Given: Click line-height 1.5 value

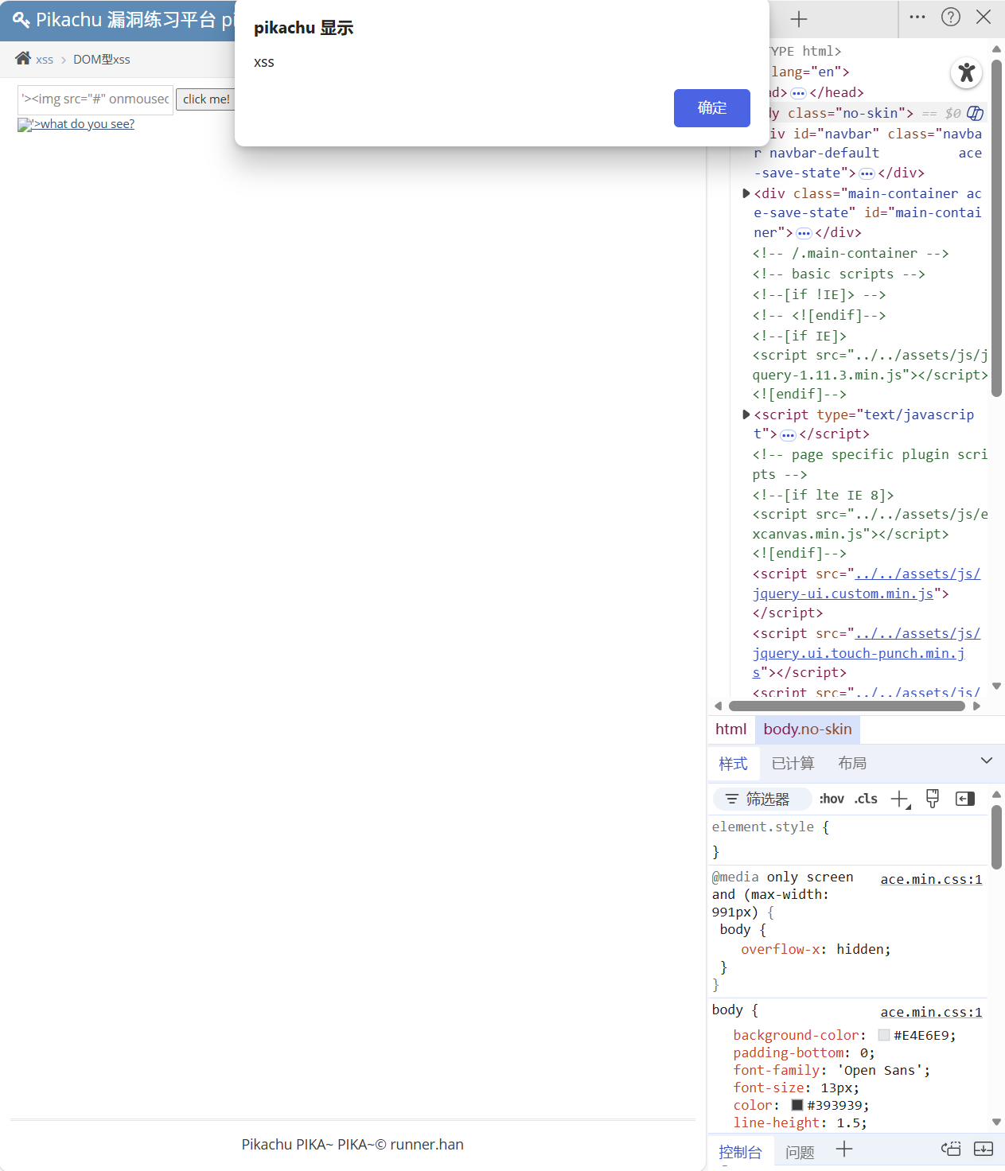Looking at the screenshot, I should click(847, 1123).
